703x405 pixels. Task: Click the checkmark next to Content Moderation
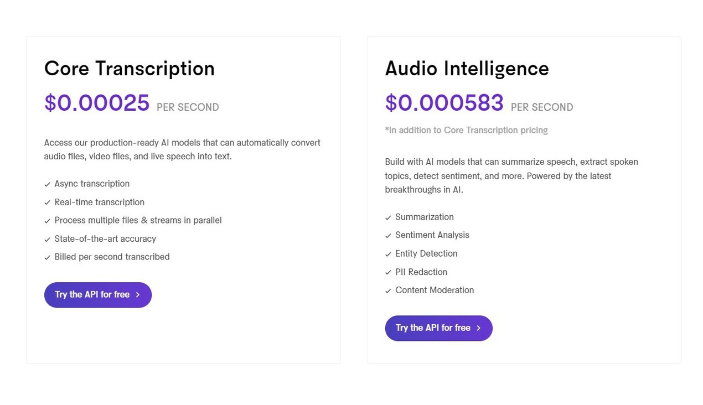click(x=388, y=291)
